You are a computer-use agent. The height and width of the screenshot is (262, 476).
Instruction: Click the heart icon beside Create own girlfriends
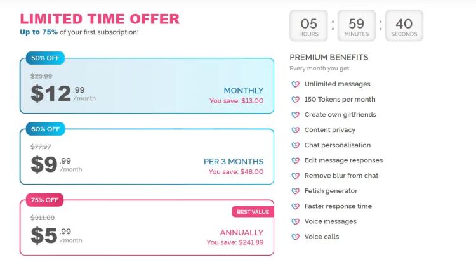(x=295, y=114)
